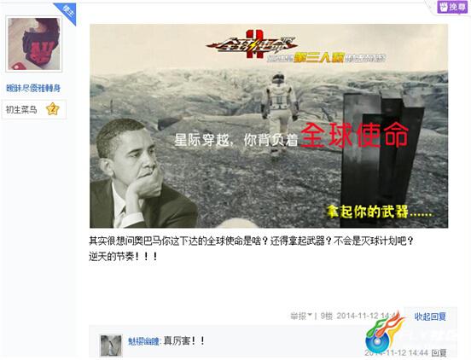Open the original poster's avatar picture

click(x=34, y=44)
